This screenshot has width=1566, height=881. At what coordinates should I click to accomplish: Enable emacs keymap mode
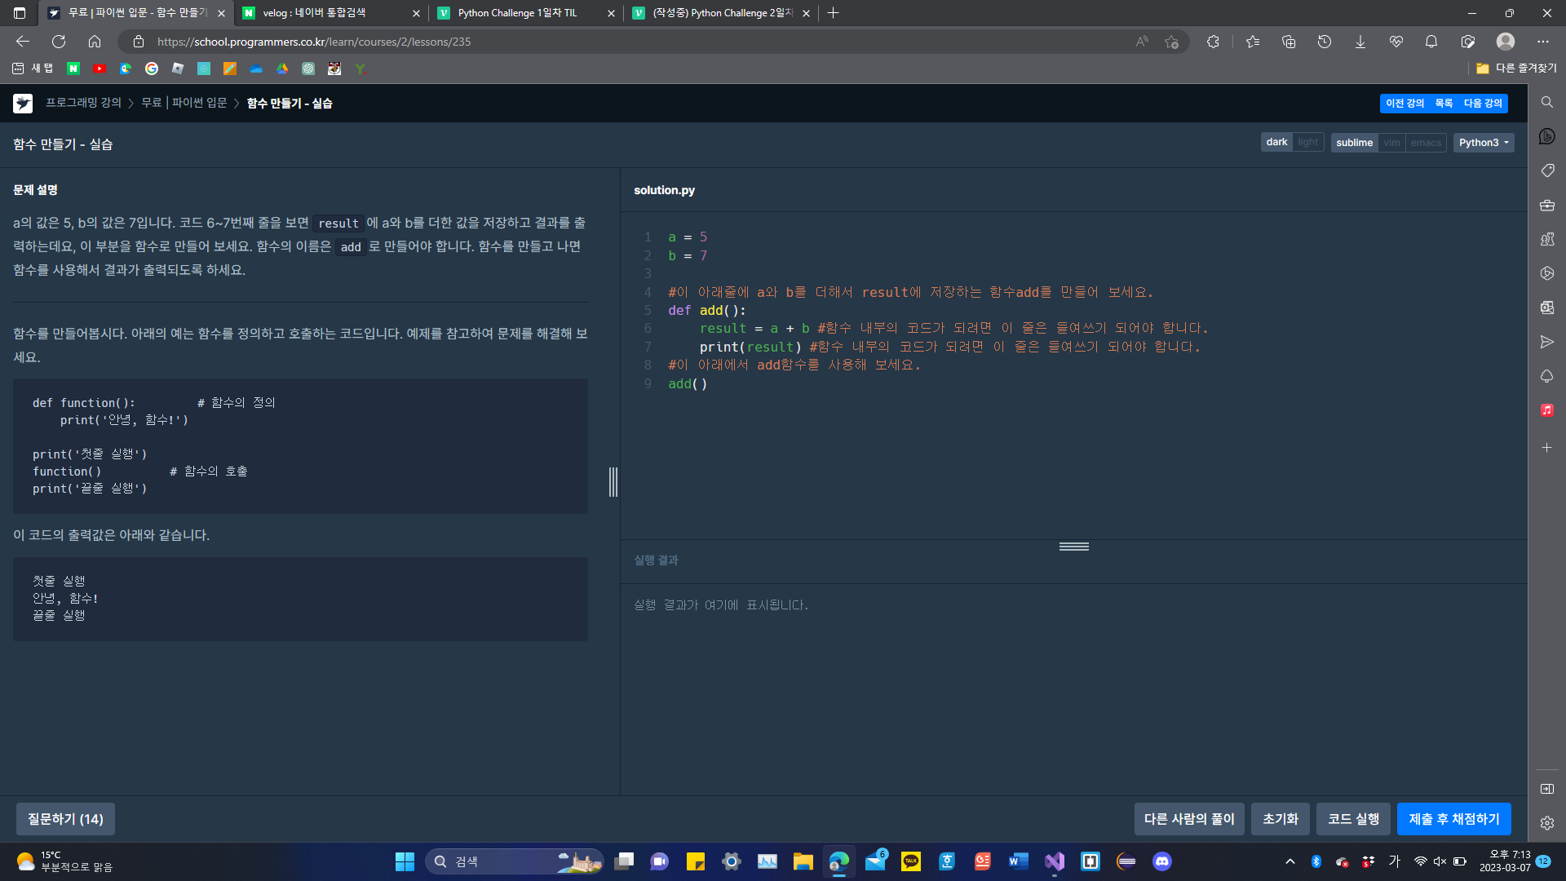point(1426,143)
